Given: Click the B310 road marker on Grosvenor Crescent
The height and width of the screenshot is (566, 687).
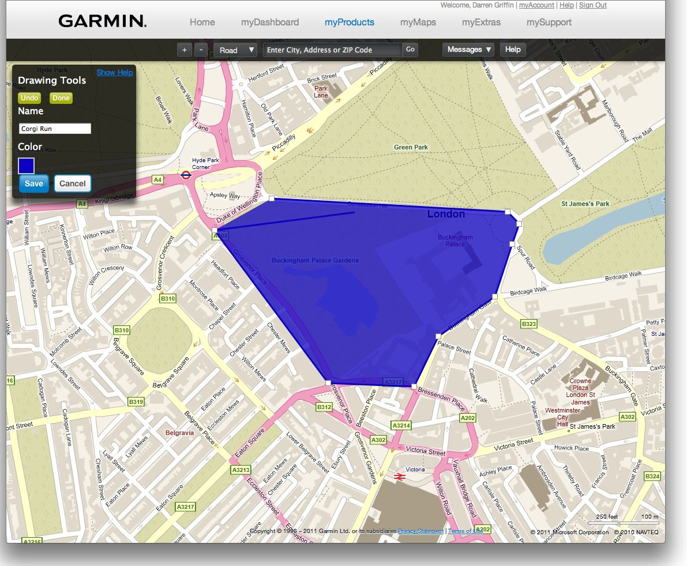Looking at the screenshot, I should pyautogui.click(x=168, y=299).
